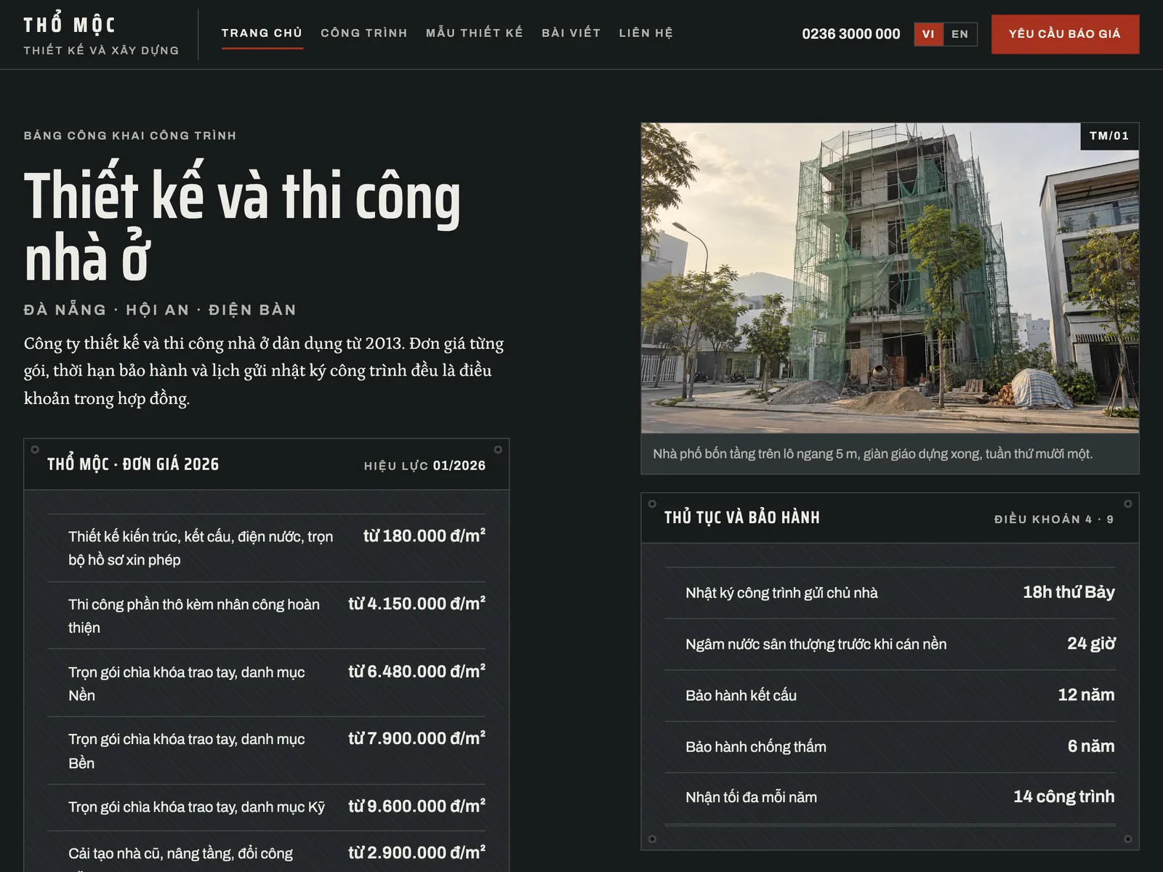This screenshot has height=872, width=1163.
Task: Open the BÀI VIẾT menu item
Action: [x=571, y=33]
